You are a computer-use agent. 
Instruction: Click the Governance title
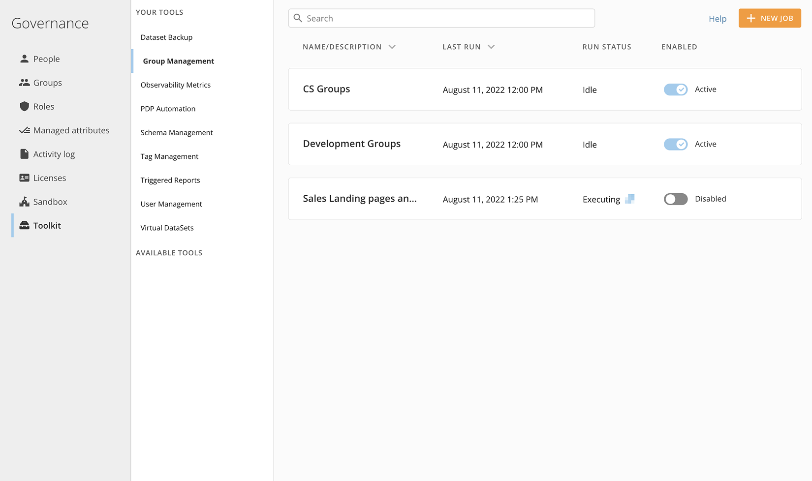[x=50, y=23]
